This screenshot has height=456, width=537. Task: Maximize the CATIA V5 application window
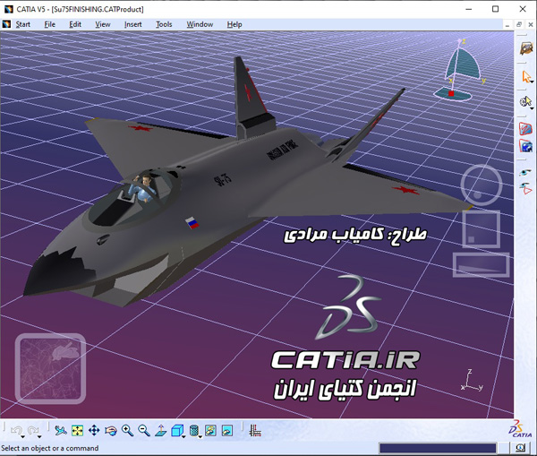495,9
